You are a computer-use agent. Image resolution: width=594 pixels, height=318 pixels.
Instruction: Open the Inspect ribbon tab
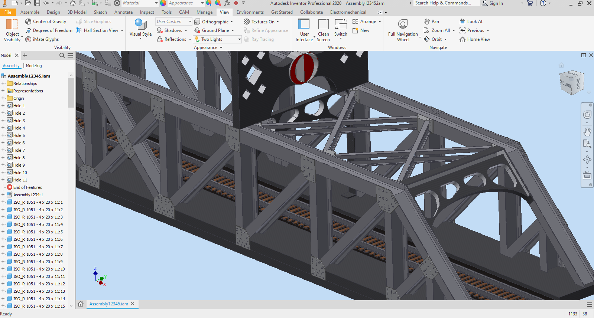[147, 12]
